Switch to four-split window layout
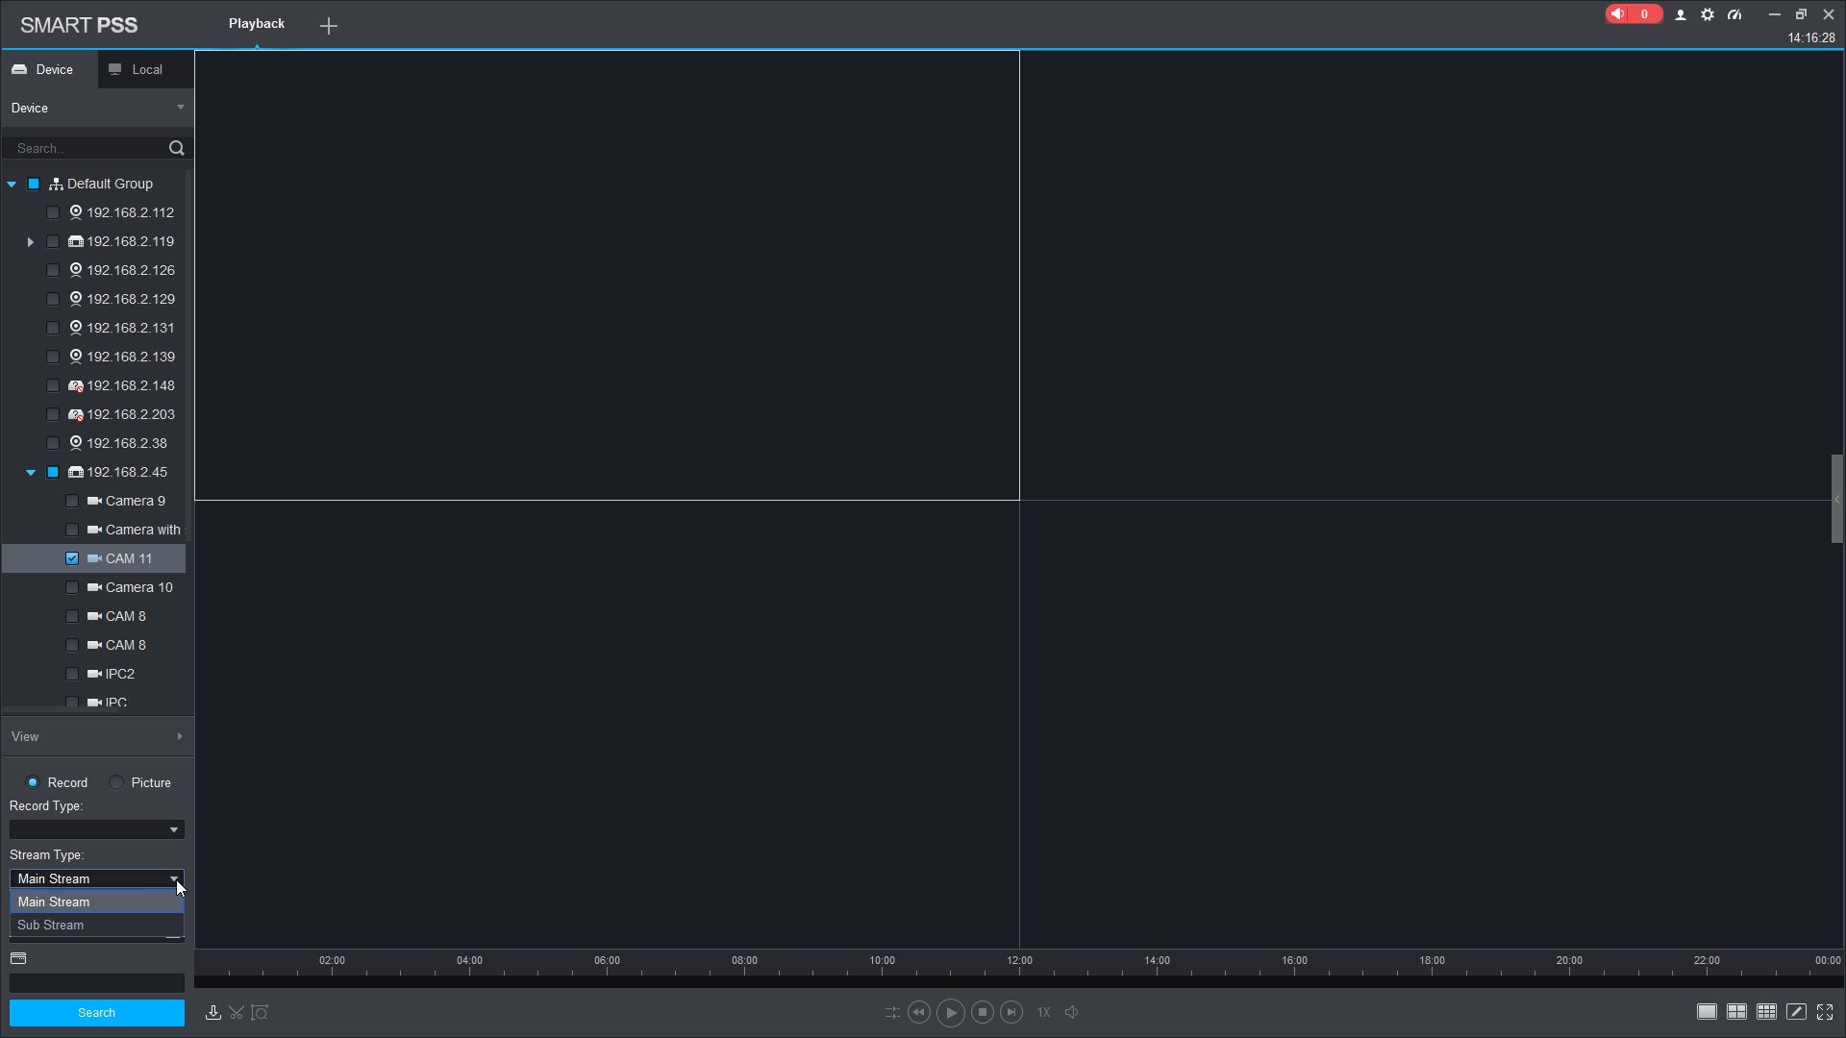Viewport: 1846px width, 1038px height. click(1736, 1012)
